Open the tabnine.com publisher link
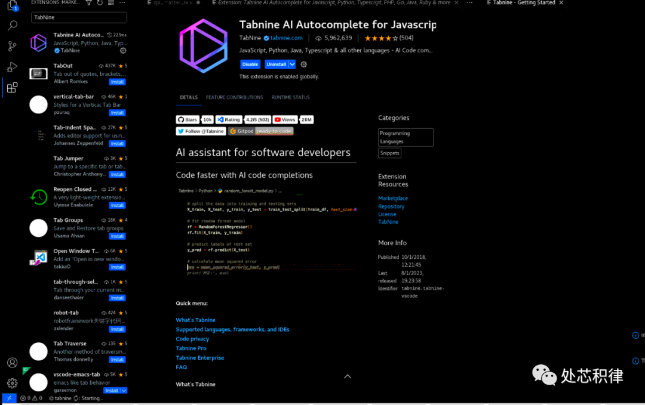The image size is (645, 405). coord(286,38)
